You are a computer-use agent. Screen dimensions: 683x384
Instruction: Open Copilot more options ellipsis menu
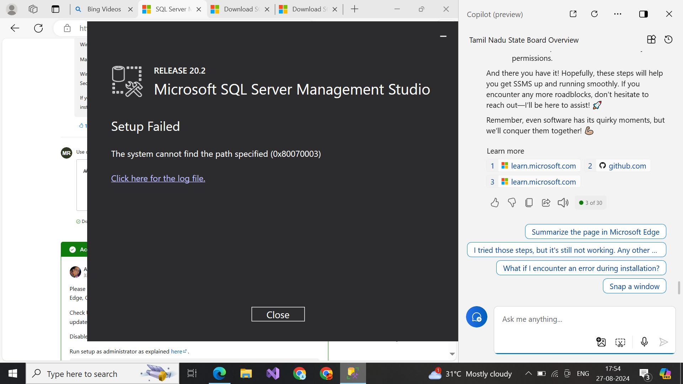coord(618,14)
